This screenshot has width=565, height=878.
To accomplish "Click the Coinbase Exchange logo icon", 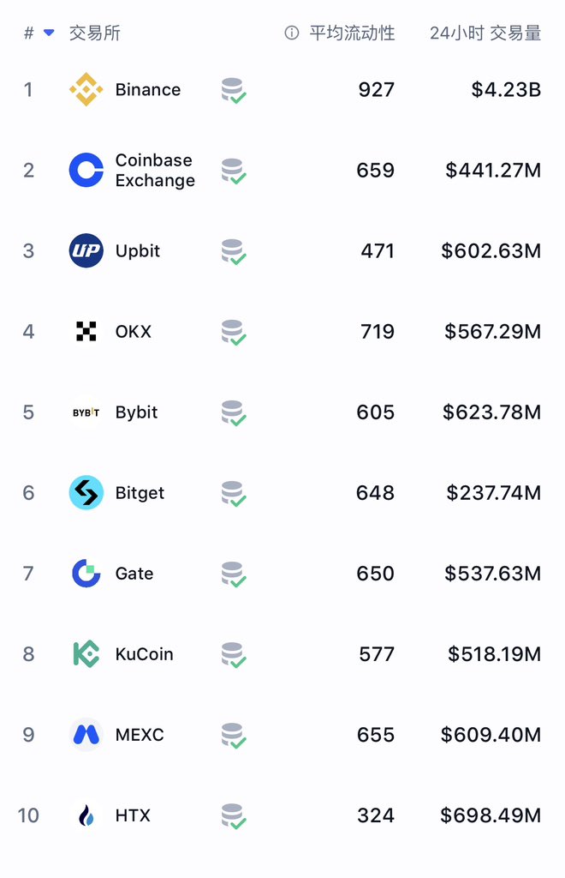I will pos(86,171).
